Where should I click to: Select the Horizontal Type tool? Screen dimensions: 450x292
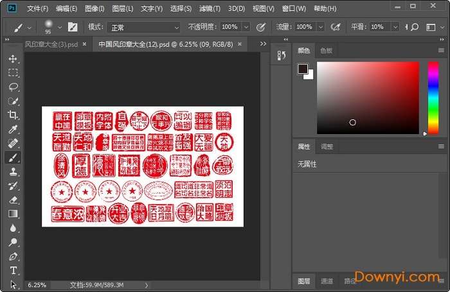coord(13,270)
